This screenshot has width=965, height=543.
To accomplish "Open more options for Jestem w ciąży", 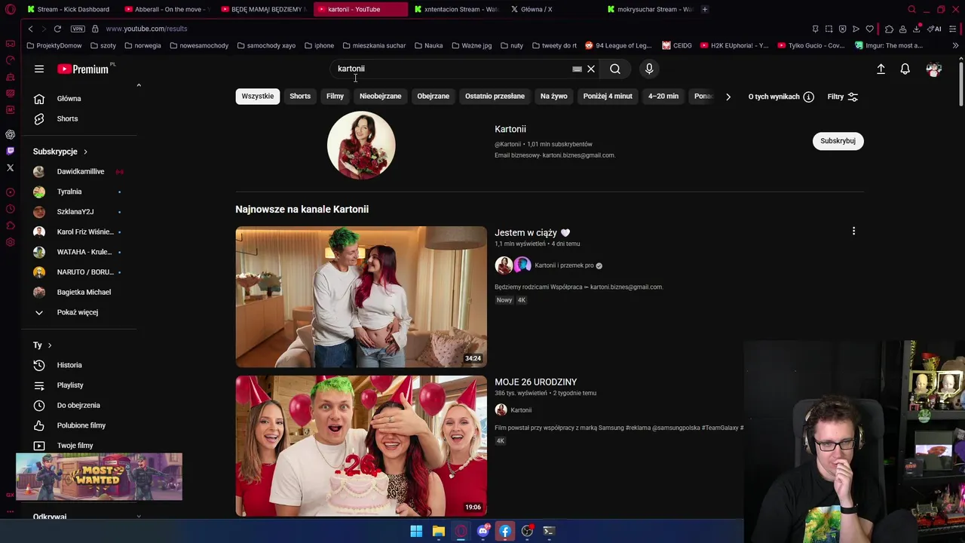I will pyautogui.click(x=853, y=232).
